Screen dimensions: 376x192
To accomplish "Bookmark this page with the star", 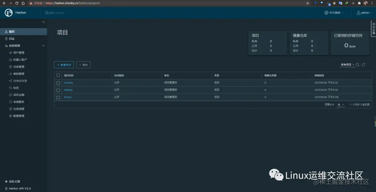I will [x=308, y=3].
